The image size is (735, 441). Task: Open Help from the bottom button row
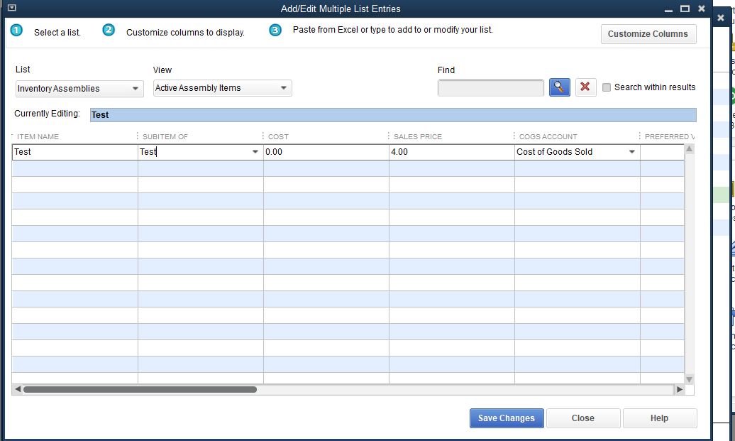(659, 418)
